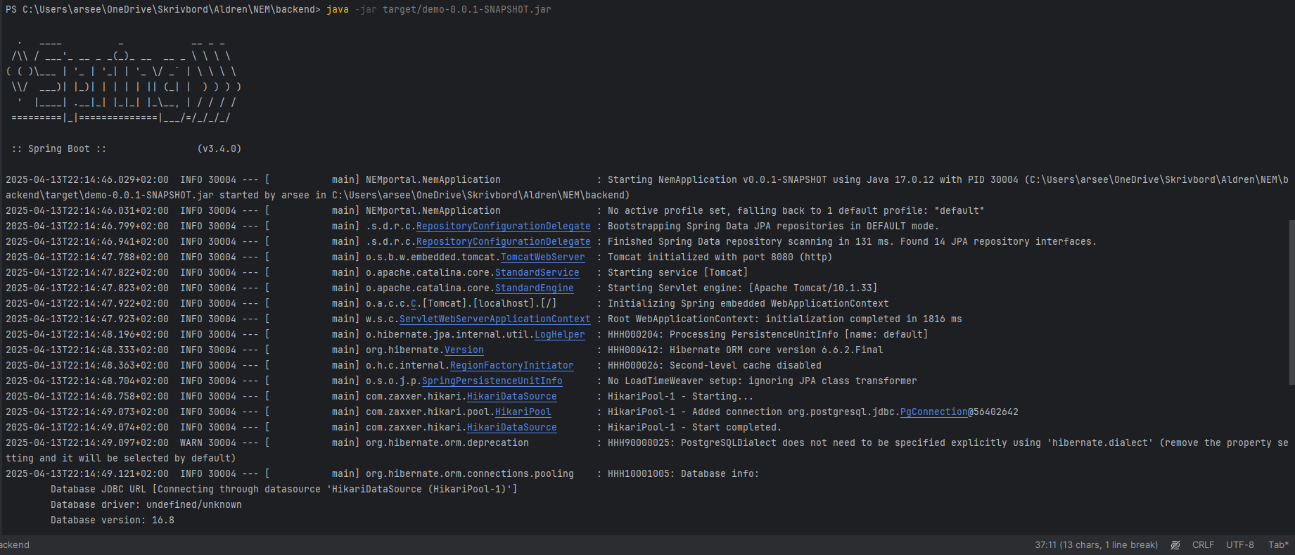
Task: Open the ServletWebServerApplicationContext link
Action: 495,319
